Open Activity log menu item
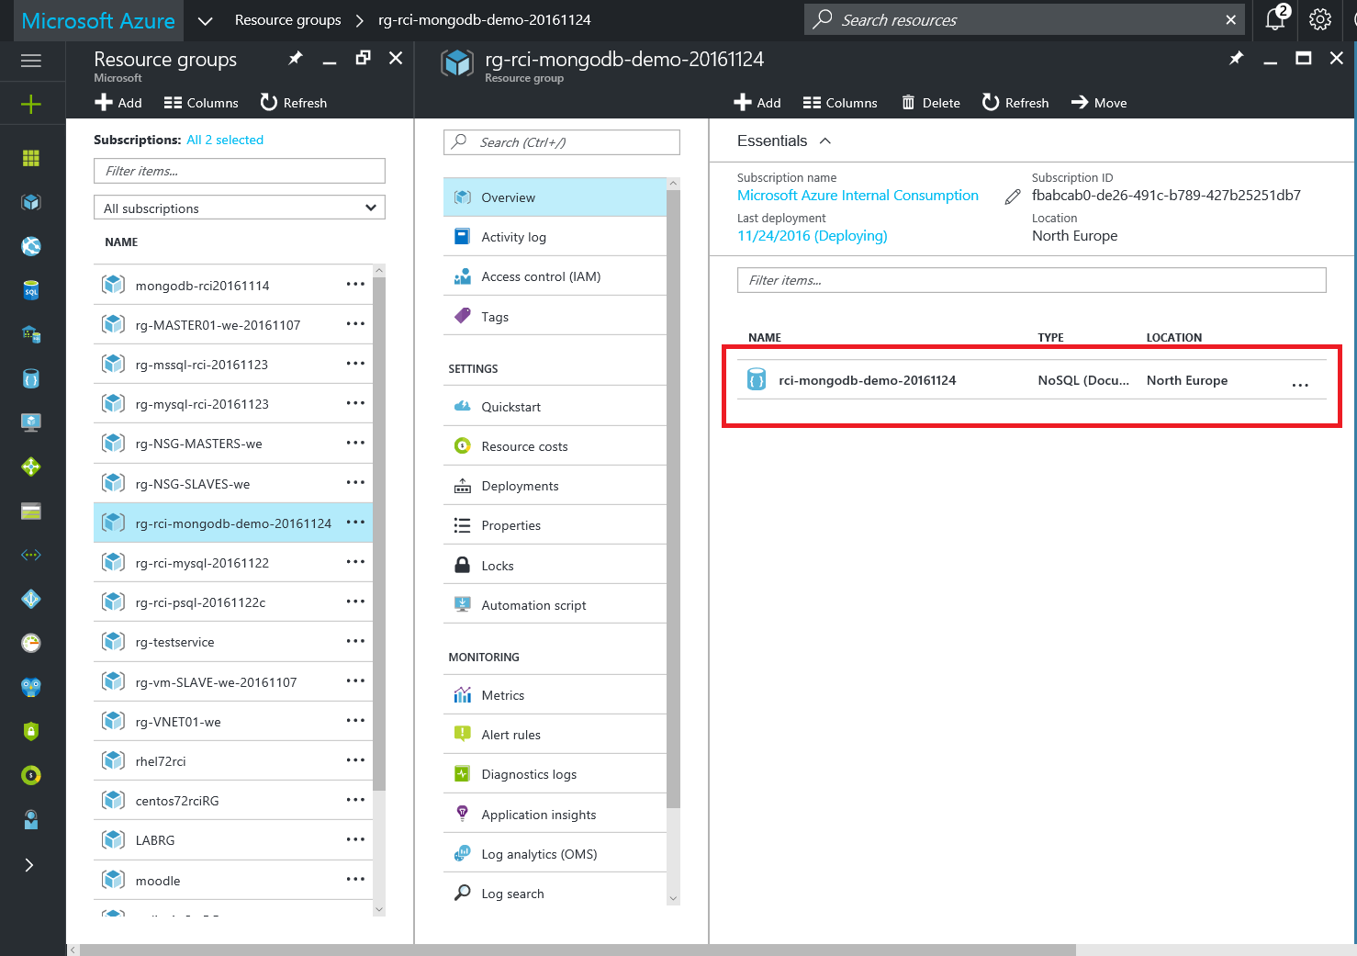 coord(555,237)
